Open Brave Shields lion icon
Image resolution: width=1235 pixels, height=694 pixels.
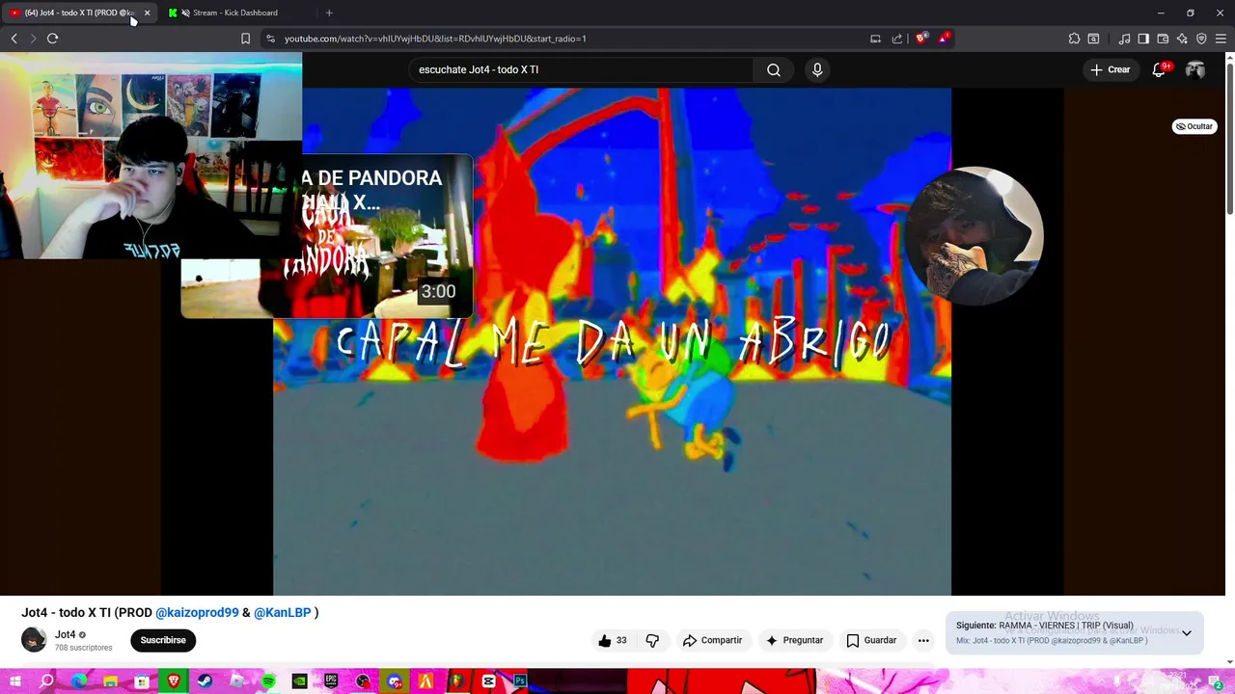(x=921, y=39)
